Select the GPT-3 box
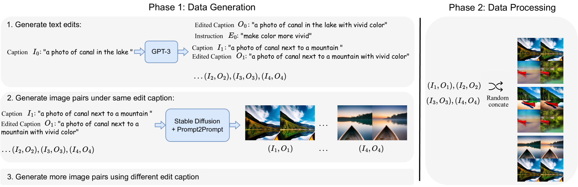 coord(161,52)
